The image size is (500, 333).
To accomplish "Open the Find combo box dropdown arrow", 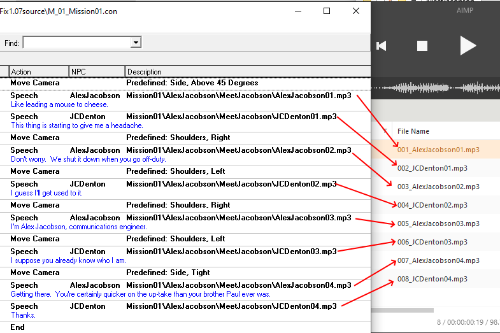I will tap(136, 43).
